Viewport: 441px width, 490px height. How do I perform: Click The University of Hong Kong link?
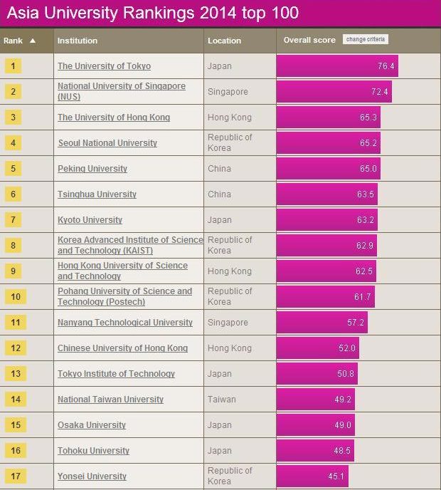(x=114, y=118)
